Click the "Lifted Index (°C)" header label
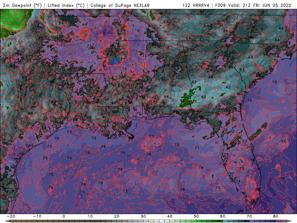The width and height of the screenshot is (297, 223). [66, 5]
